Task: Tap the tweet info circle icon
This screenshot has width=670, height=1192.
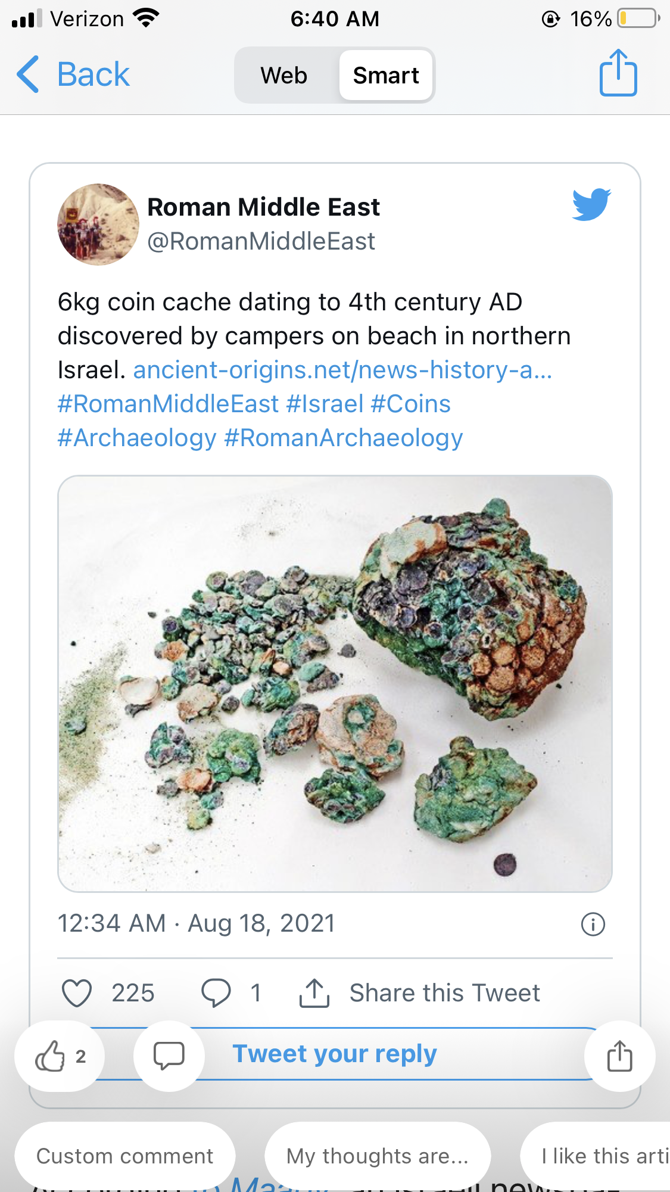Action: tap(593, 925)
